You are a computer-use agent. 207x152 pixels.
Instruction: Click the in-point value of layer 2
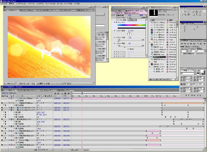coord(57,103)
